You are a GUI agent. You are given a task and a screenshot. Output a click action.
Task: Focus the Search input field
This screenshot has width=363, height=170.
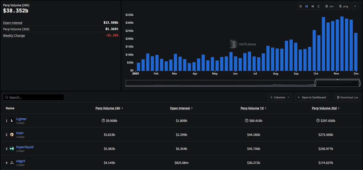[x=34, y=97]
